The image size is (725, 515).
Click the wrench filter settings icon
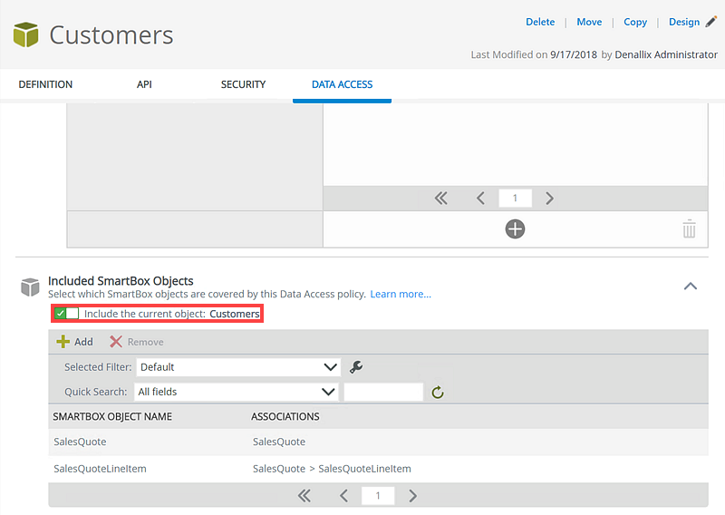(x=357, y=367)
